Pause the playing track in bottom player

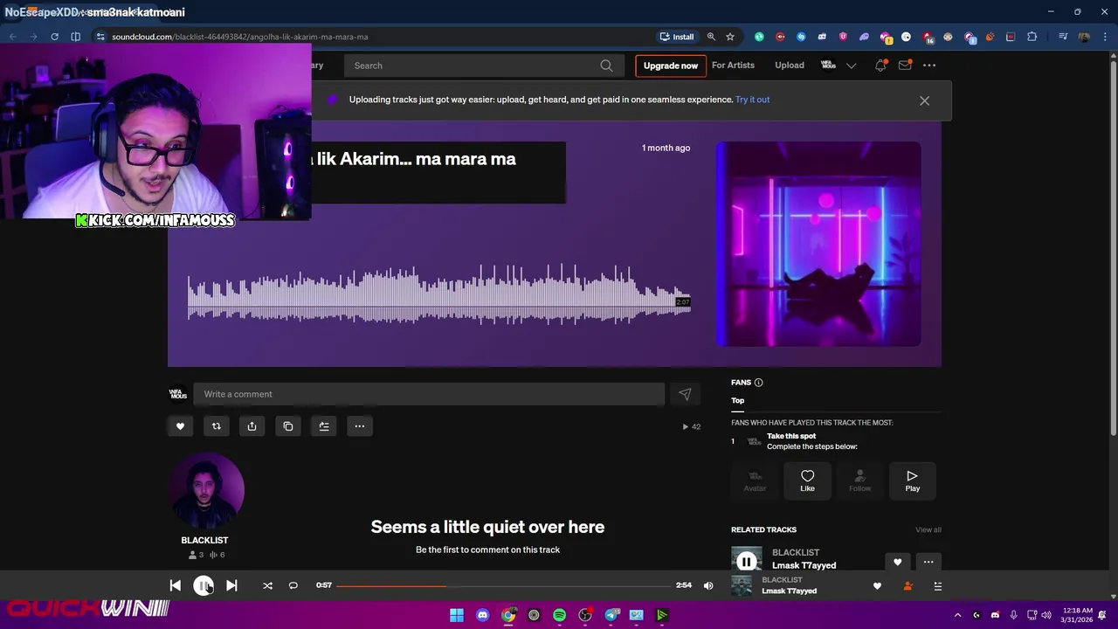coord(203,585)
